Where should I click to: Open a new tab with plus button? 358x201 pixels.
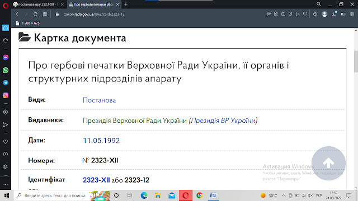coord(126,4)
